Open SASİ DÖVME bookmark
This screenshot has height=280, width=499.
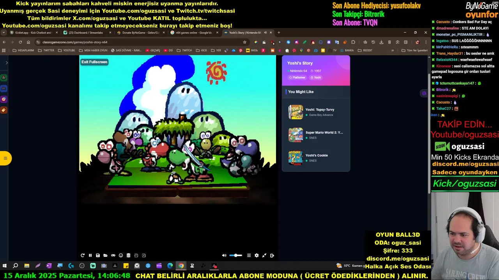point(126,51)
